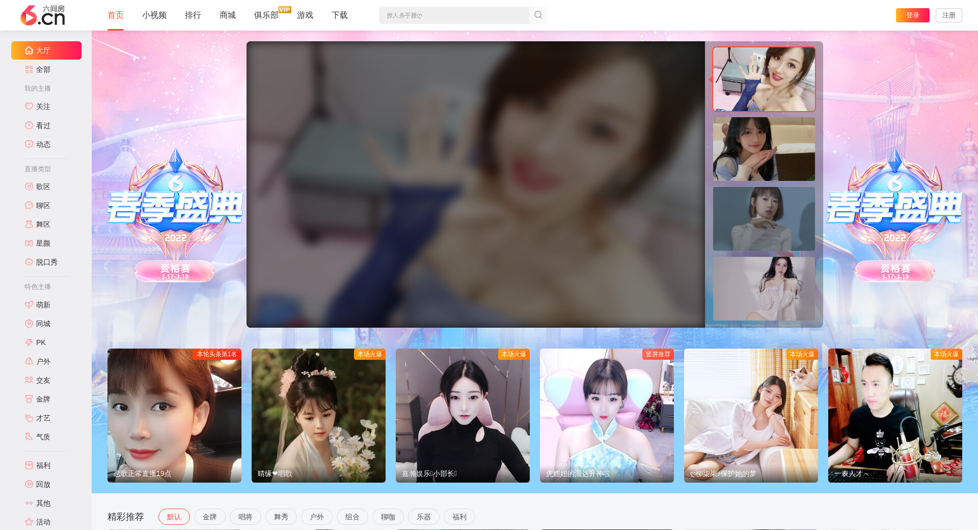Select the first preview thumbnail with red border
978x530 pixels.
[x=764, y=79]
